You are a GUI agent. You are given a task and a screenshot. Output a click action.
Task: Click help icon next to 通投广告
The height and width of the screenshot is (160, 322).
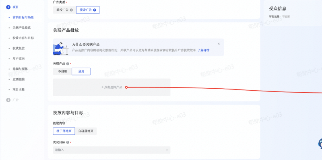click(x=71, y=10)
